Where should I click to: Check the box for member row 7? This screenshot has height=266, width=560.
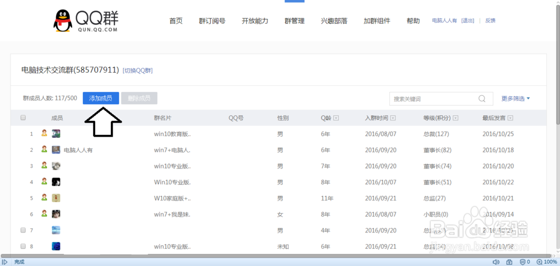click(x=23, y=230)
